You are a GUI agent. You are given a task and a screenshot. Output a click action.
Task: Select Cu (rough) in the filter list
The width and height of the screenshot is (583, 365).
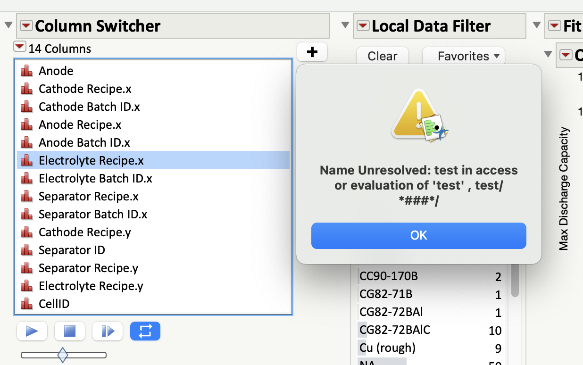point(387,348)
